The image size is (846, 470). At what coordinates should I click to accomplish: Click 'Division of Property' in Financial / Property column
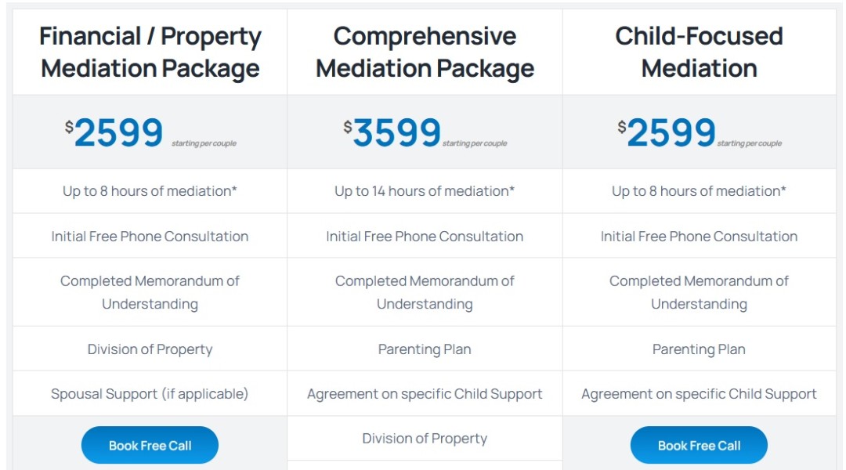click(150, 349)
